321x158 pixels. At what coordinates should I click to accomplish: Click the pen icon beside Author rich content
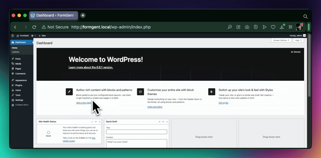[x=69, y=92]
